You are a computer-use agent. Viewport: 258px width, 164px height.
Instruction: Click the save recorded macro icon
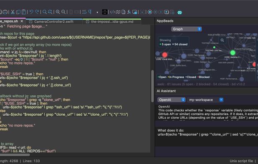[x=172, y=12]
